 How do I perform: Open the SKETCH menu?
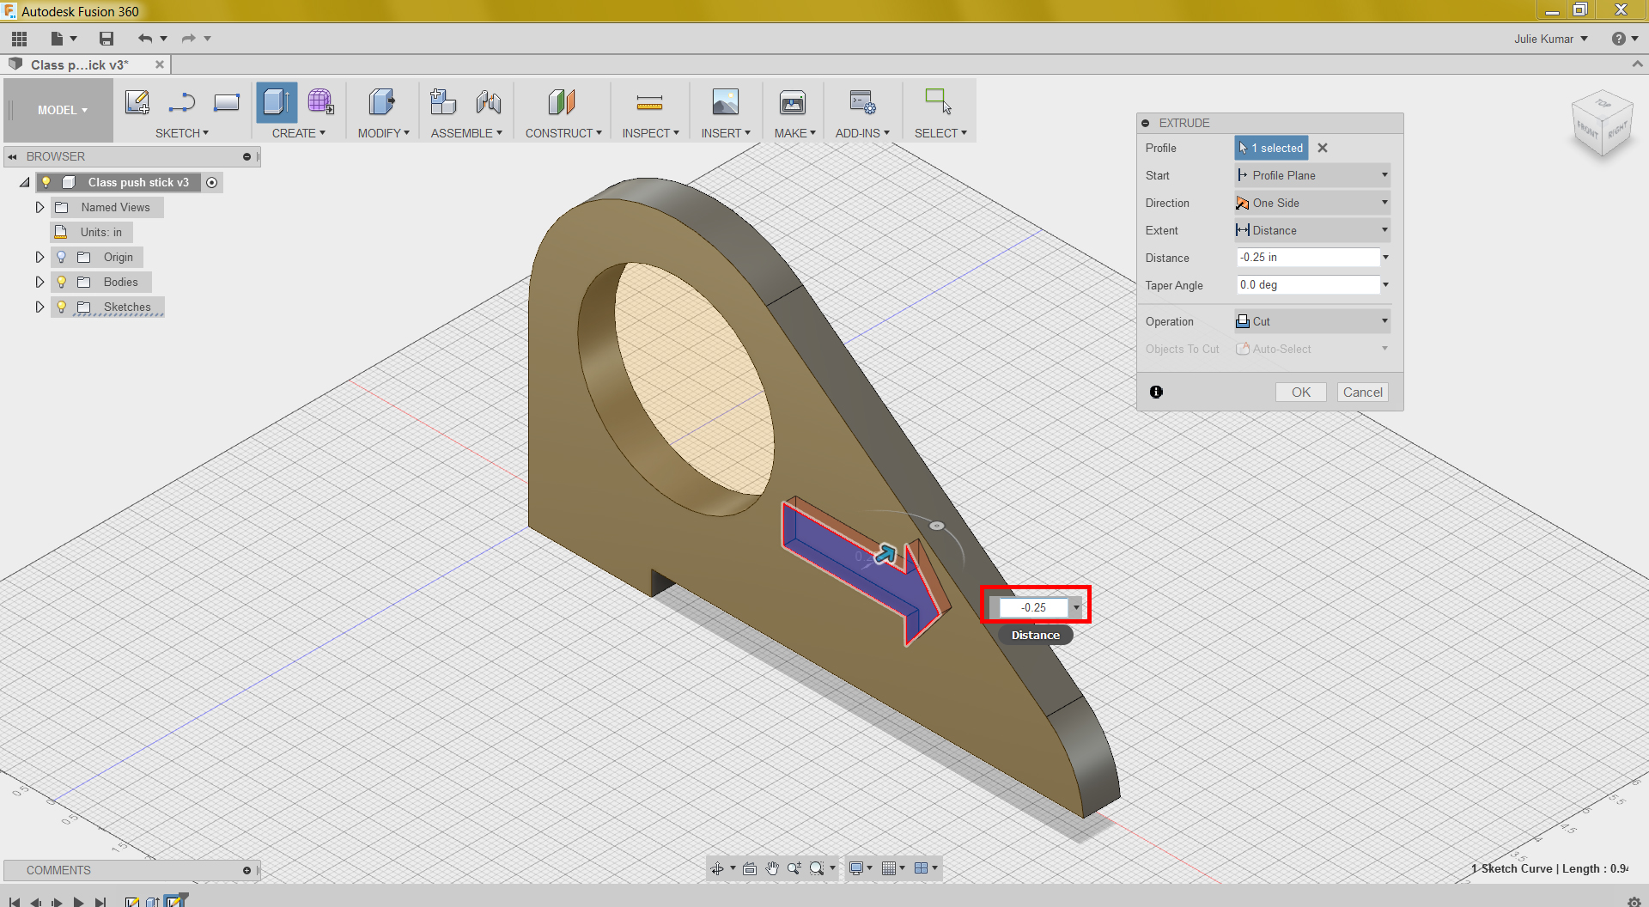click(x=182, y=133)
